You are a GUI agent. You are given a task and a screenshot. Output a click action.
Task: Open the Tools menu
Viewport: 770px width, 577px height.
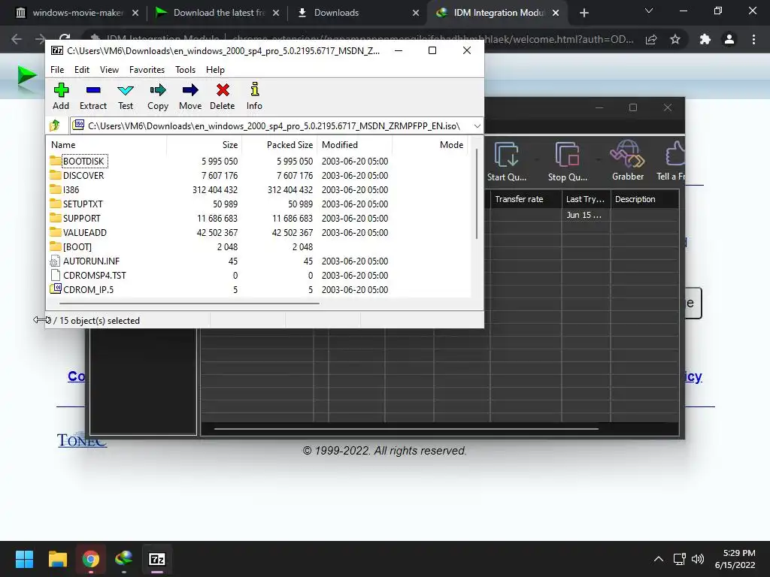pyautogui.click(x=185, y=70)
